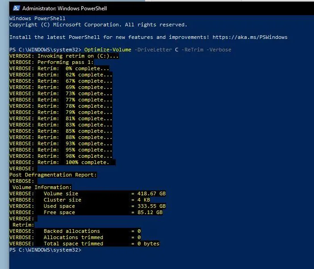The height and width of the screenshot is (269, 314).
Task: Click the Optimize-Volume command text
Action: 108,50
